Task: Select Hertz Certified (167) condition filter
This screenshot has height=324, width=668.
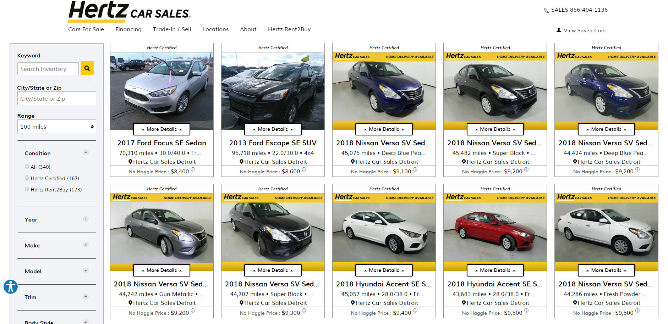Action: click(x=27, y=178)
